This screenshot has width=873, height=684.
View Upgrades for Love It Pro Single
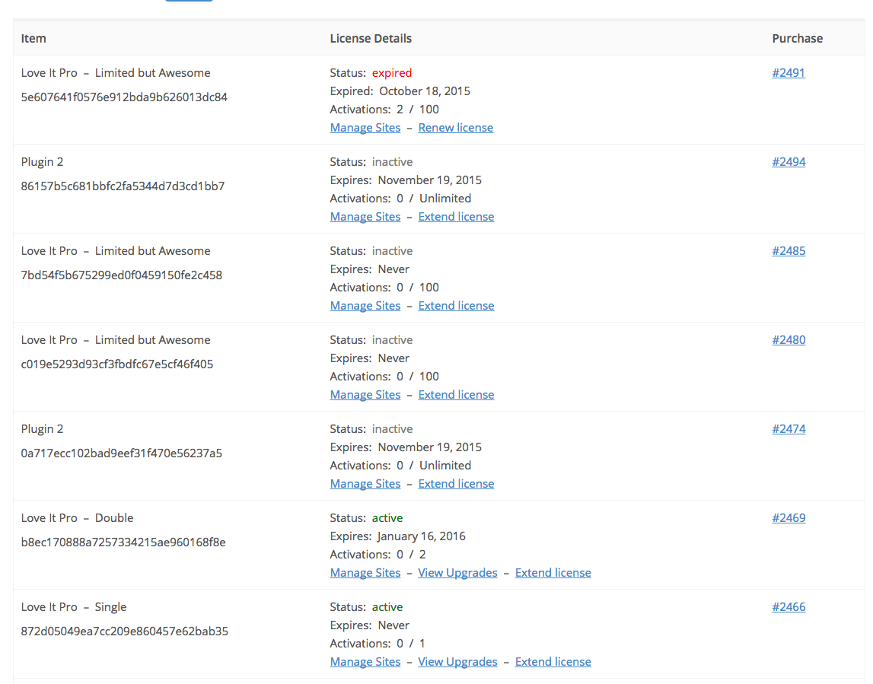(457, 662)
